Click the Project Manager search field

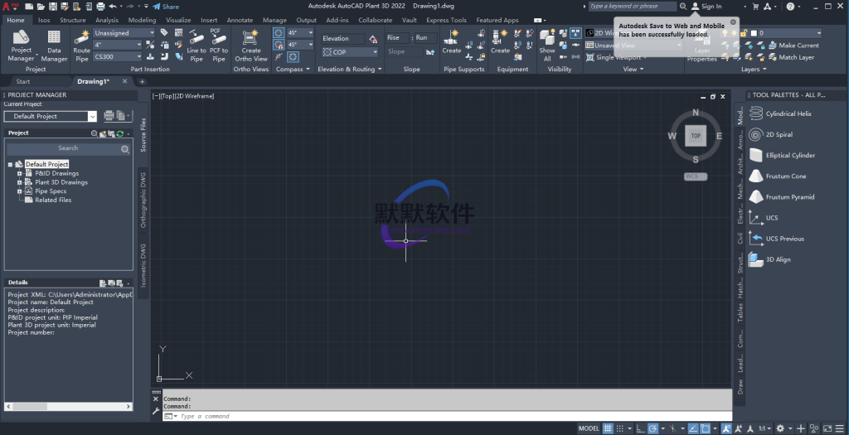(68, 149)
